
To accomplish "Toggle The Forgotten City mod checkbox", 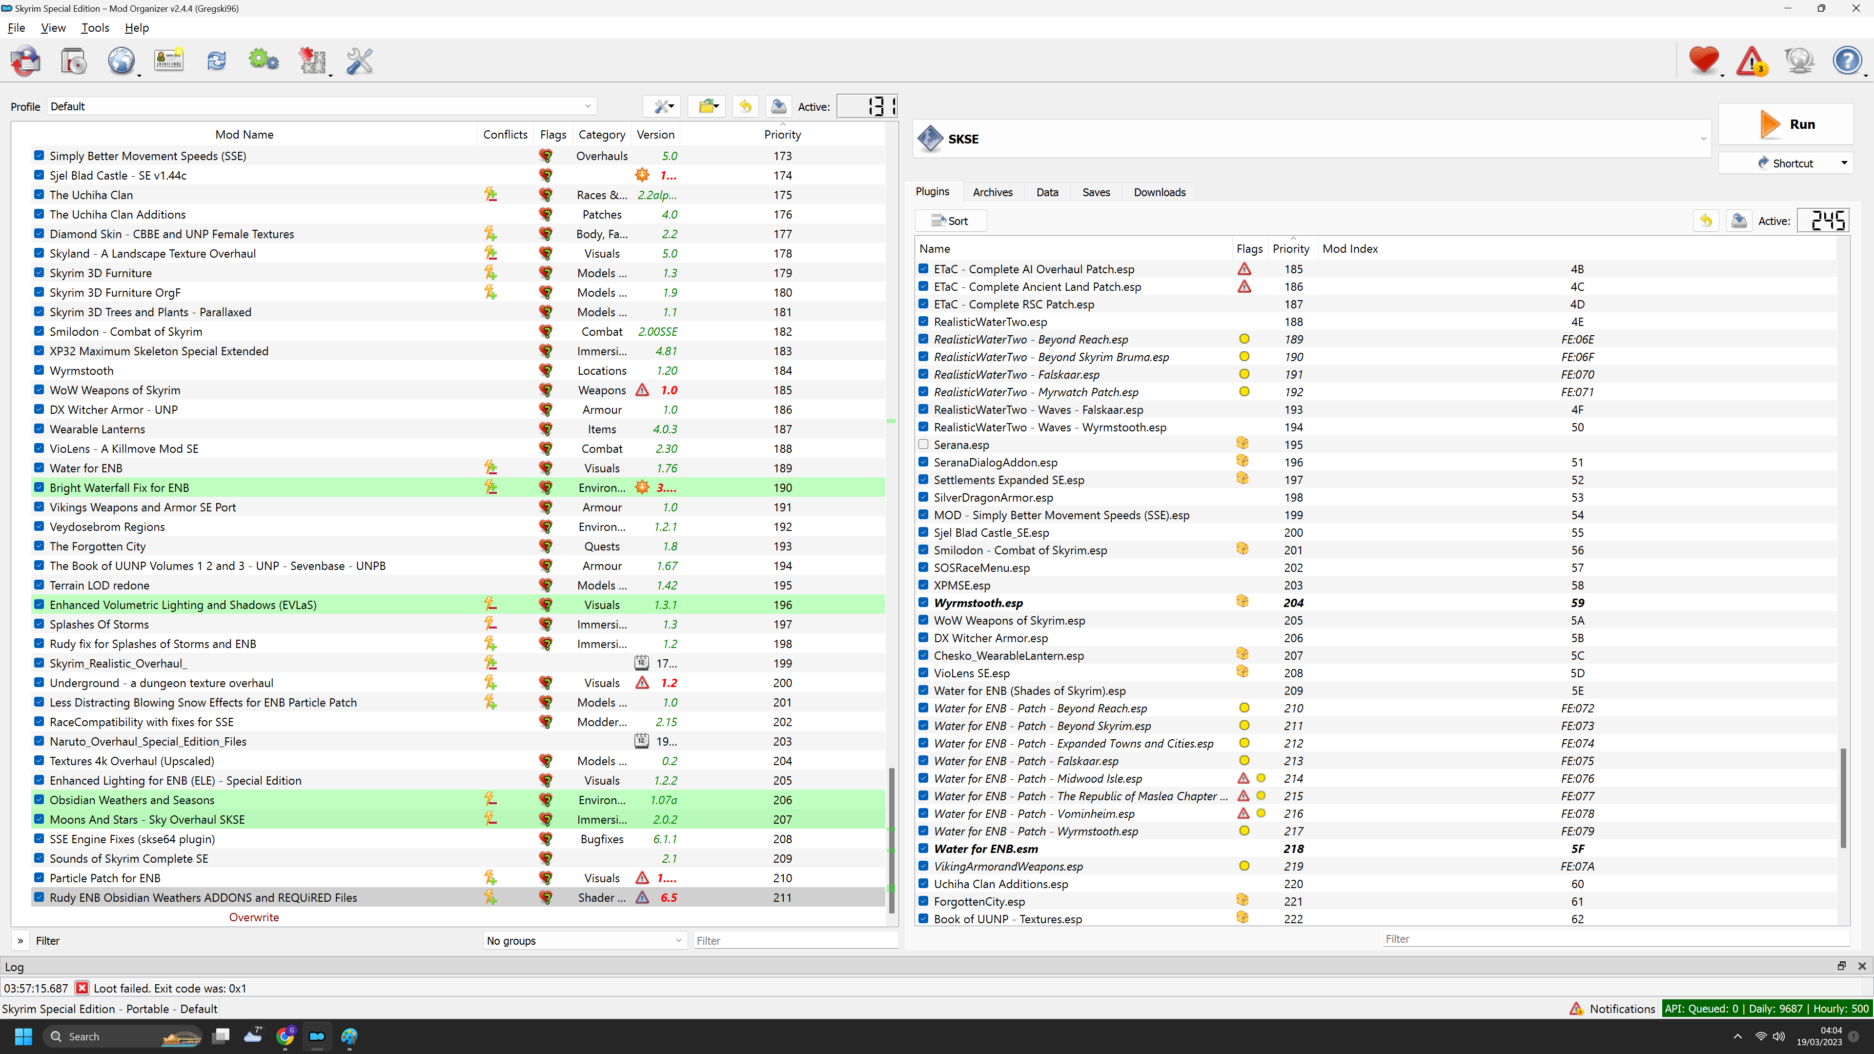I will (x=39, y=546).
